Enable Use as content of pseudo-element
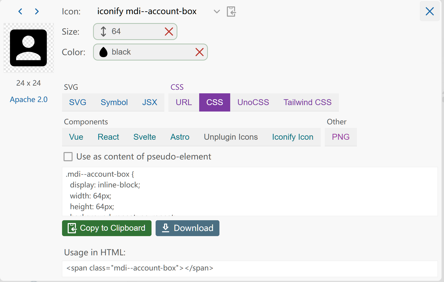The width and height of the screenshot is (444, 282). coord(68,157)
